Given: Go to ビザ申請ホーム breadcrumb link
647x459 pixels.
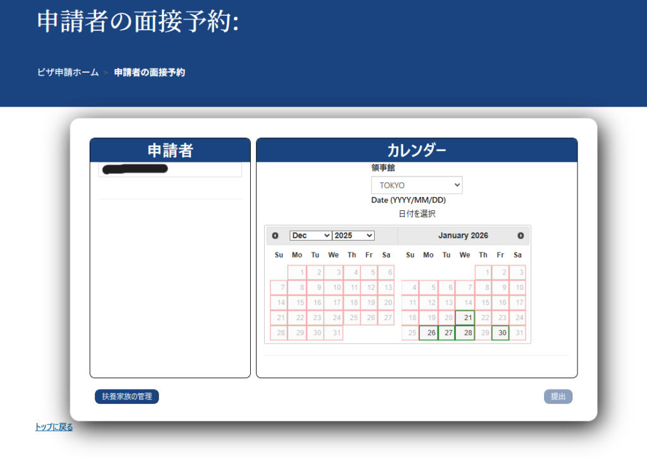Looking at the screenshot, I should point(68,73).
